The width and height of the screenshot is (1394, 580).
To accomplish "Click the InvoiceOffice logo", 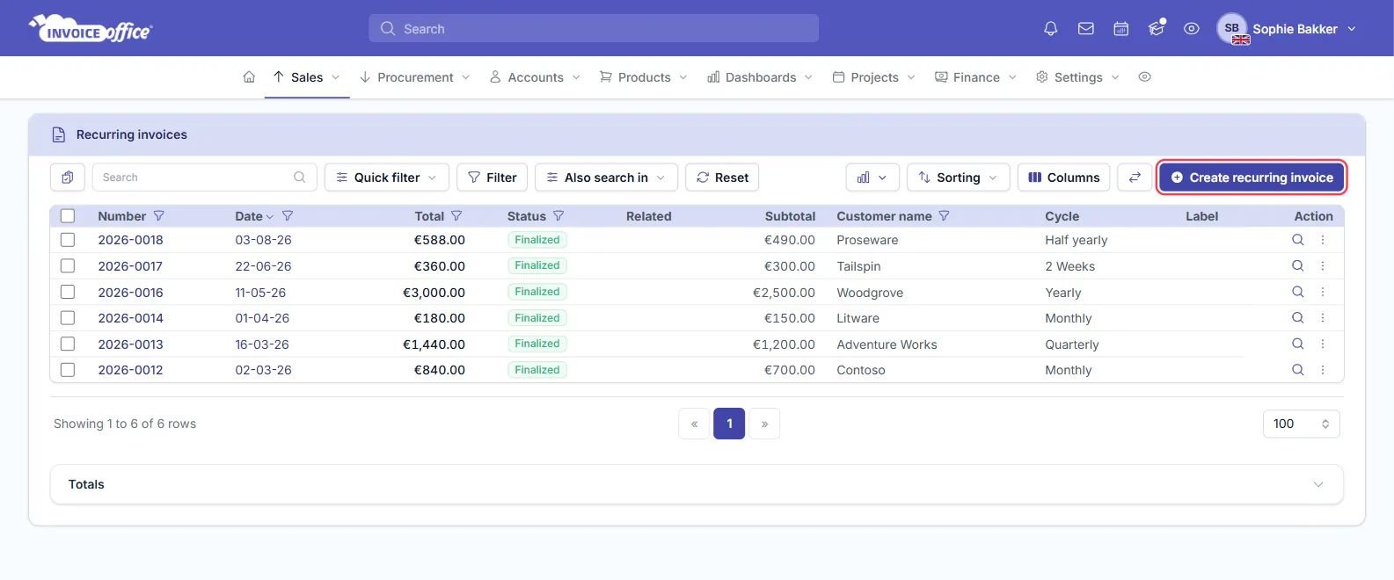I will pos(90,29).
